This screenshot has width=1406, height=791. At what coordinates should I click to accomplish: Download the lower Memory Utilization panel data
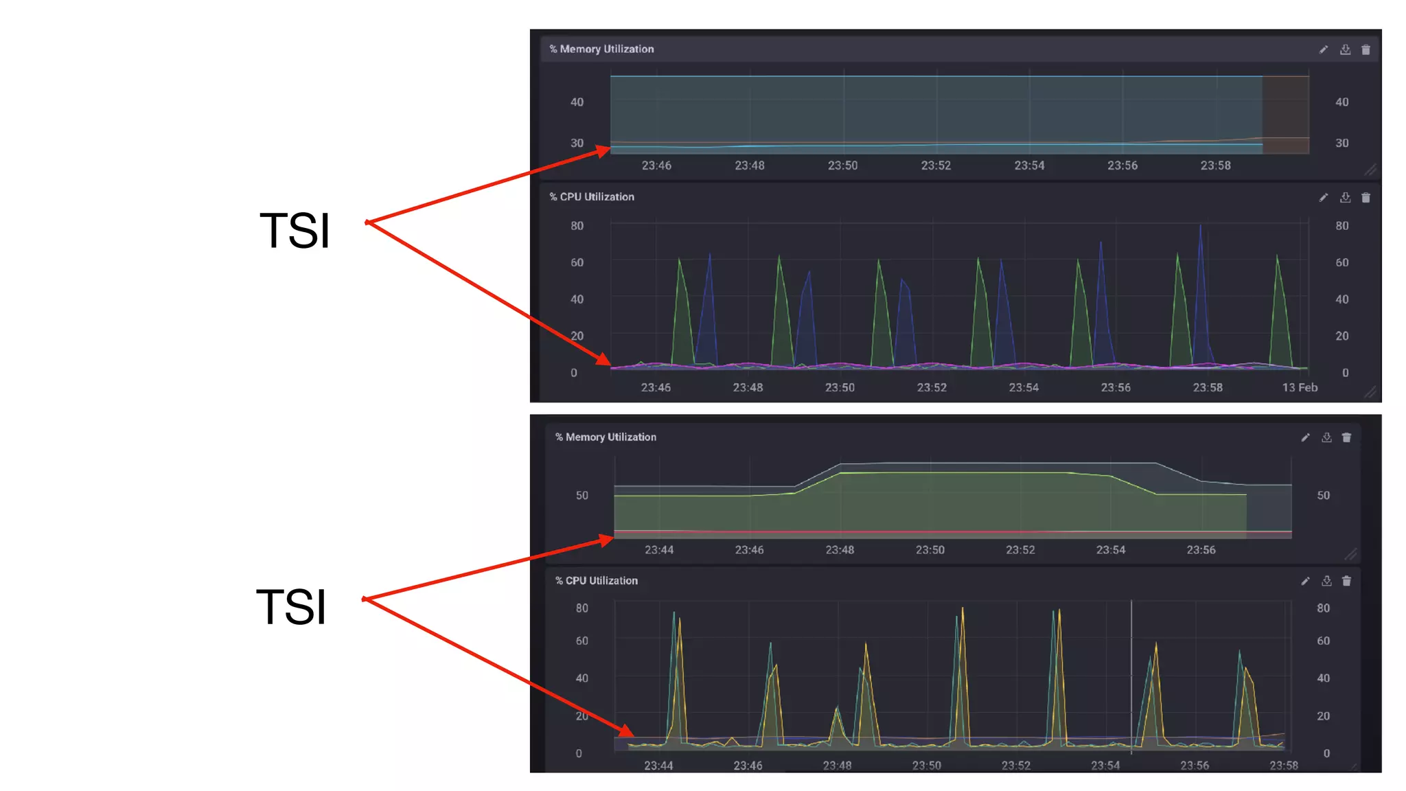[x=1326, y=437]
